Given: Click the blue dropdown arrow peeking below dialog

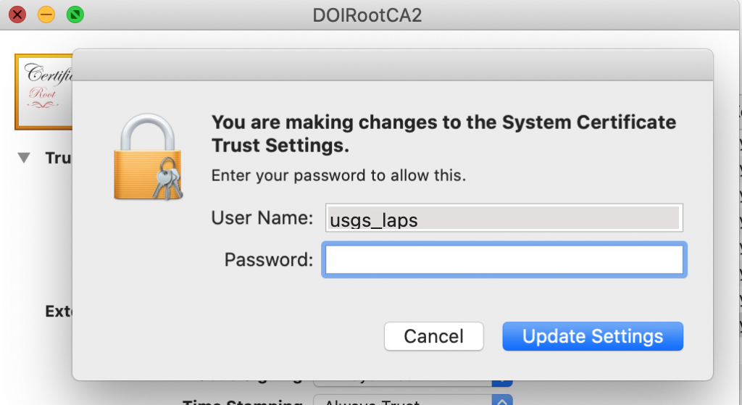Looking at the screenshot, I should (502, 383).
